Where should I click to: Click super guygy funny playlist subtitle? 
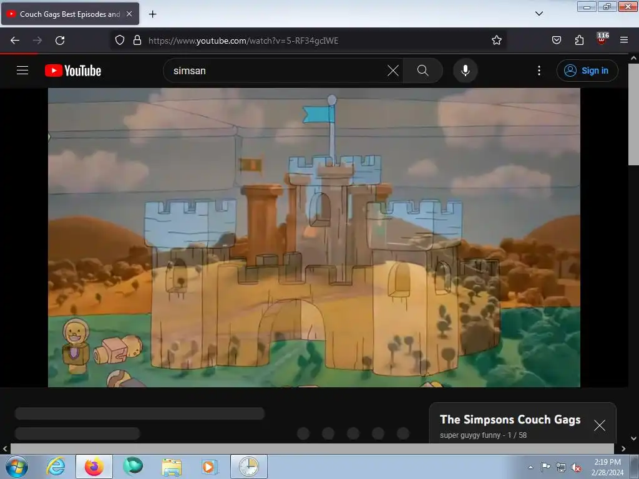click(x=484, y=435)
